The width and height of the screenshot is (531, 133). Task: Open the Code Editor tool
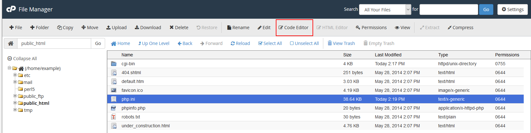coord(294,28)
